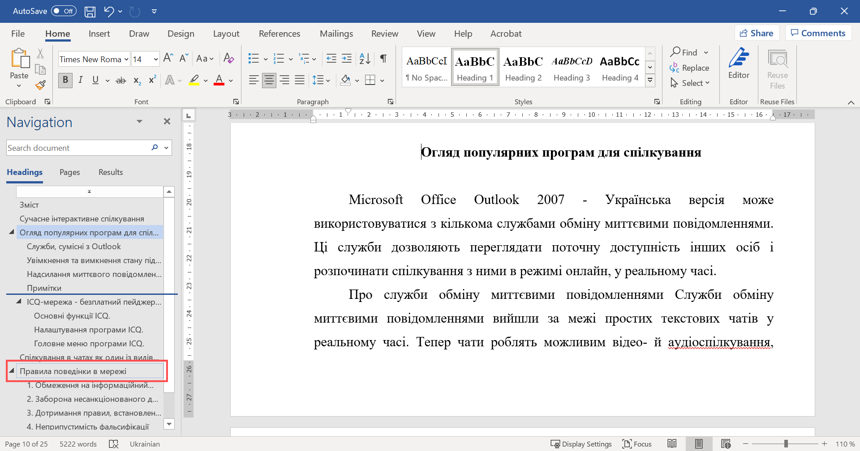Show paragraph marks
Image resolution: width=860 pixels, height=451 pixels.
383,59
